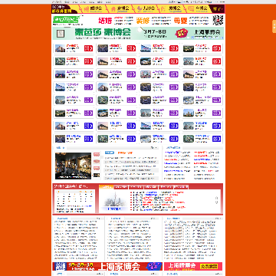Click the 母婴 category heading
The image size is (276, 276).
[x=180, y=21]
